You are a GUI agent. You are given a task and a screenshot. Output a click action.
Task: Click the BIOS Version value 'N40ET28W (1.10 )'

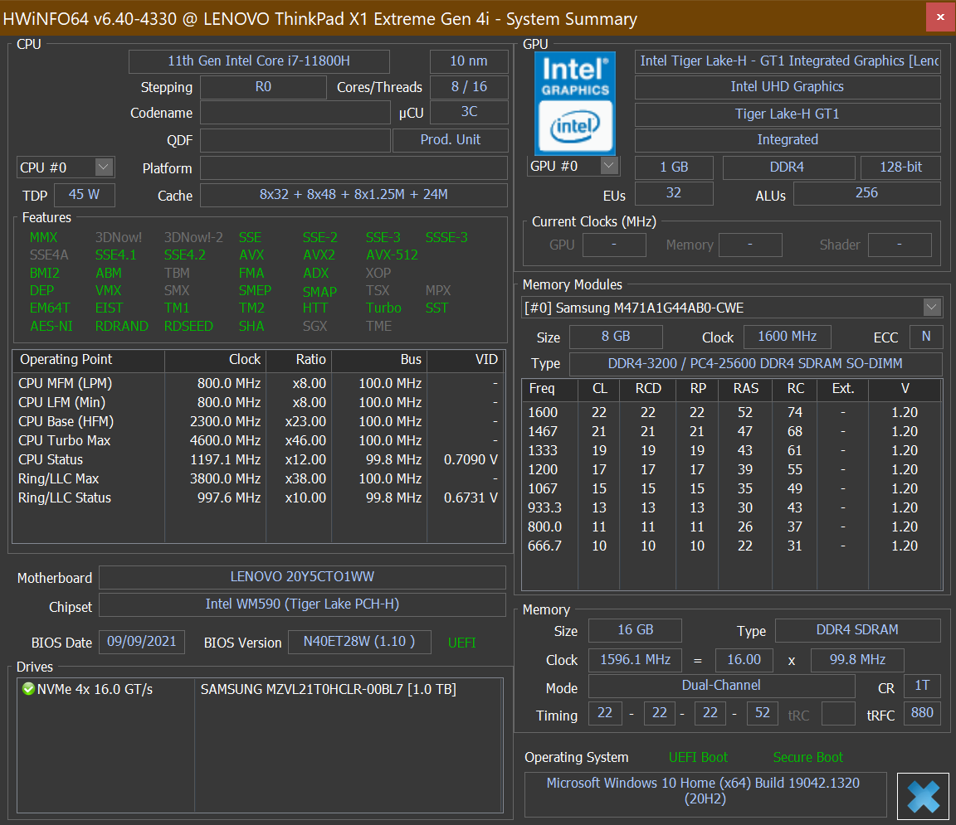[x=359, y=642]
